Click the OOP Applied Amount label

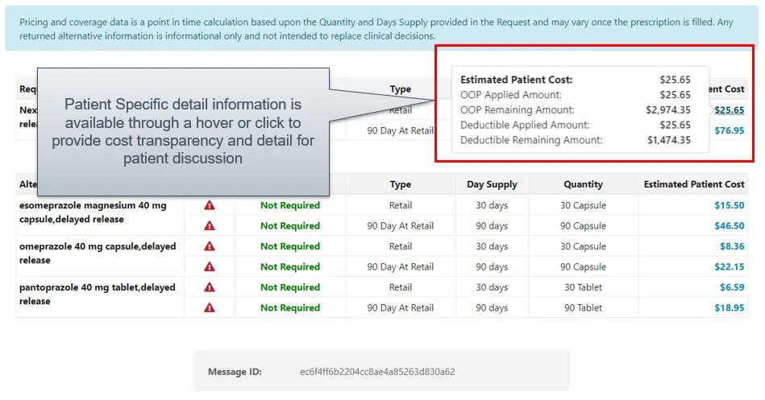[x=511, y=95]
